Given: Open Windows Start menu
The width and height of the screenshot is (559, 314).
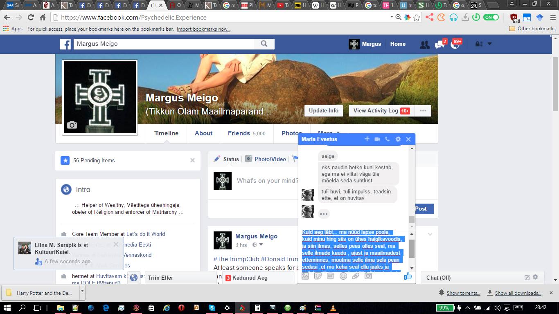Looking at the screenshot, I should click(7, 307).
